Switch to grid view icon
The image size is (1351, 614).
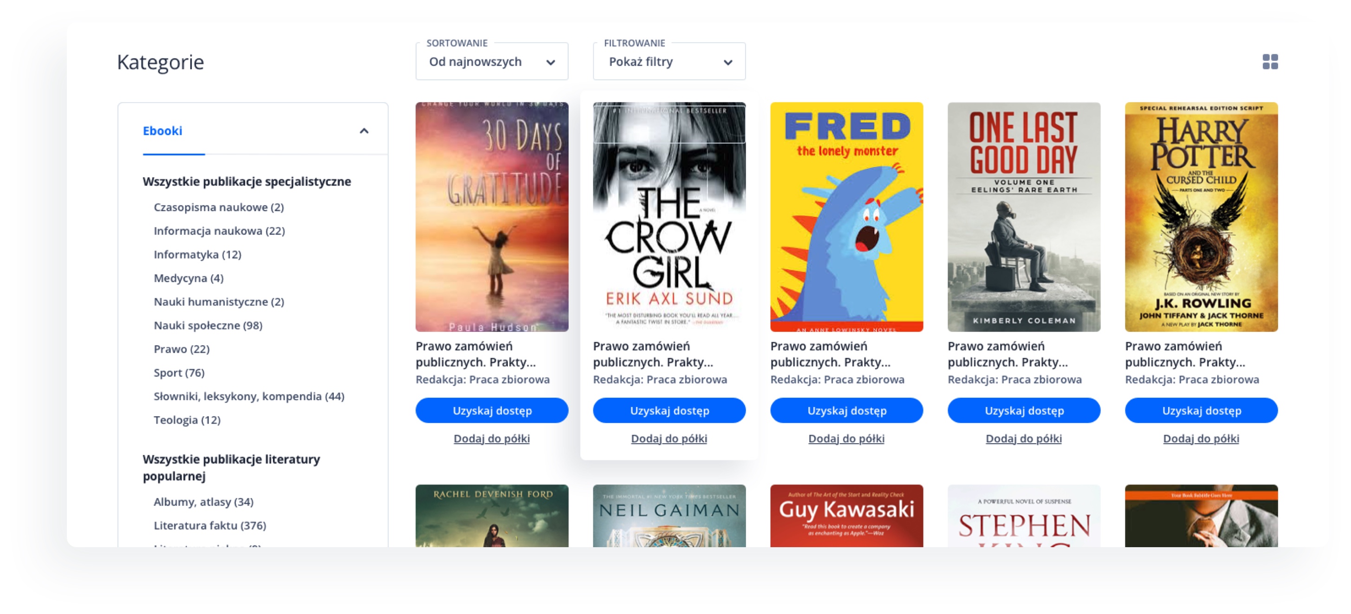1270,62
